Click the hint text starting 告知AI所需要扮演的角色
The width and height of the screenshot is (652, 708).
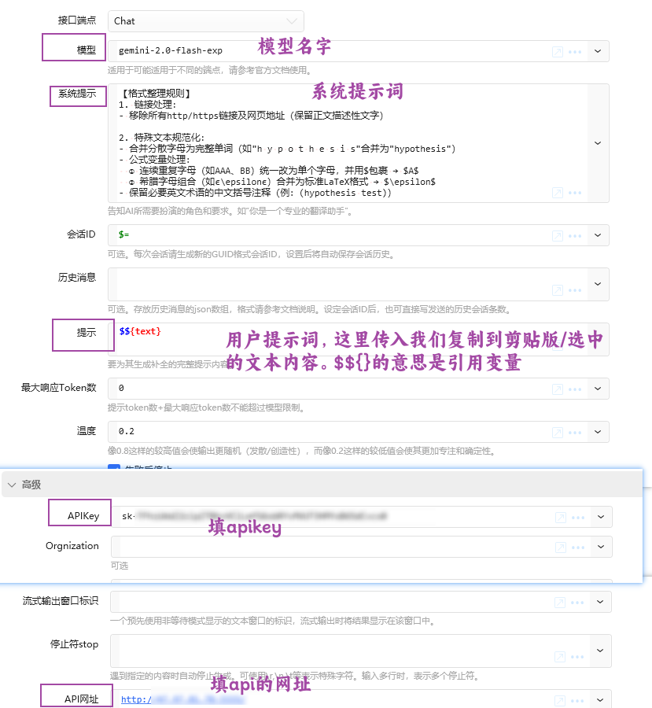coord(230,211)
